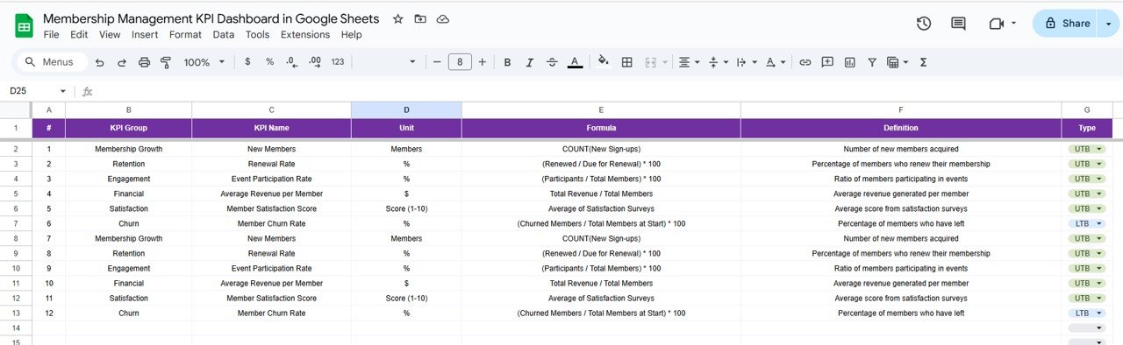Viewport: 1123px width, 345px height.
Task: Decrease the font size
Action: pyautogui.click(x=437, y=62)
